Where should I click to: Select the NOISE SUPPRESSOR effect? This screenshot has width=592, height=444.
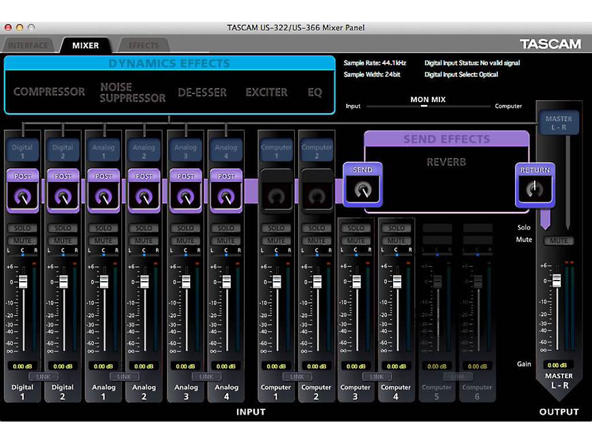(x=132, y=92)
